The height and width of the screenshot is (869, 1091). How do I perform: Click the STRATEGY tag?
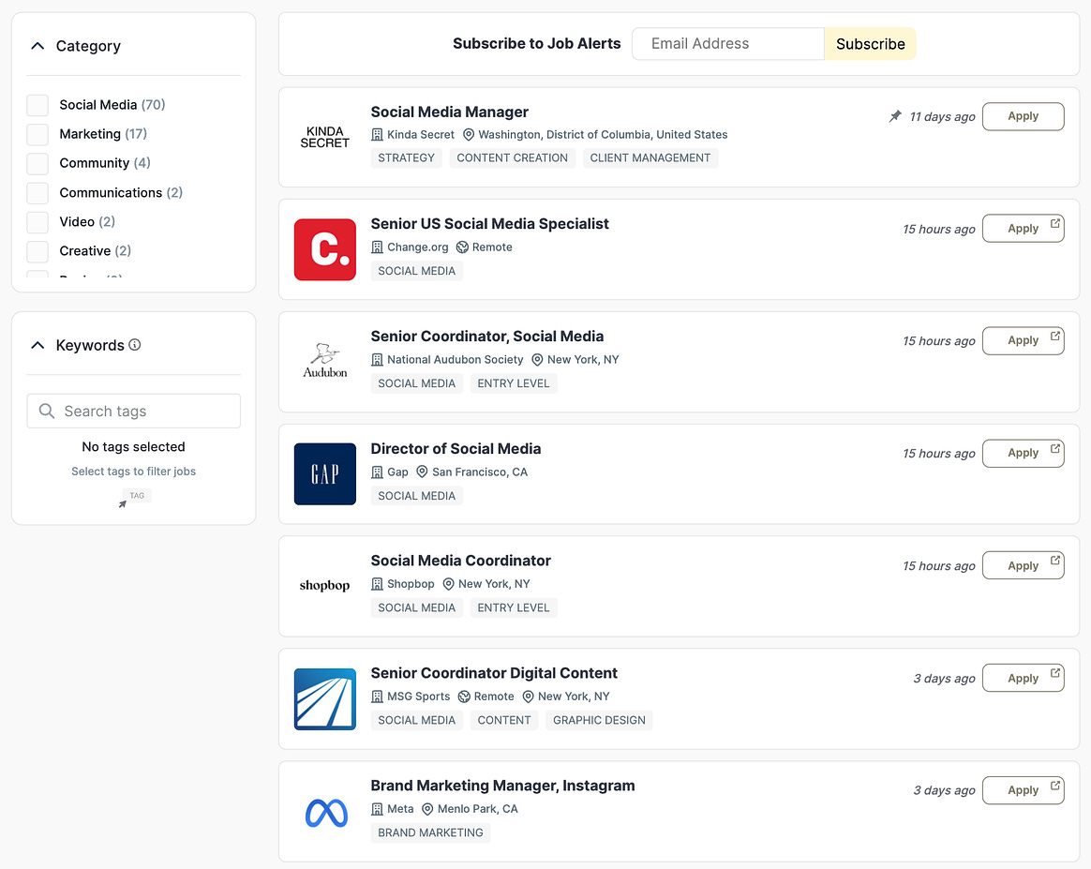(407, 157)
